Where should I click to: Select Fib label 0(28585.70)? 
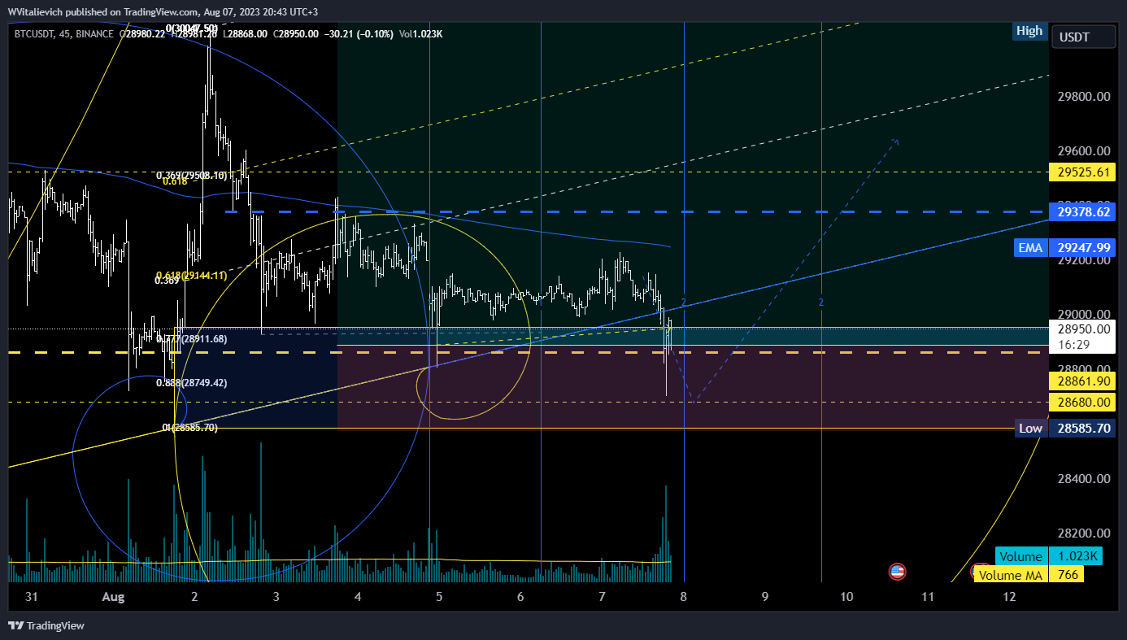pyautogui.click(x=190, y=427)
